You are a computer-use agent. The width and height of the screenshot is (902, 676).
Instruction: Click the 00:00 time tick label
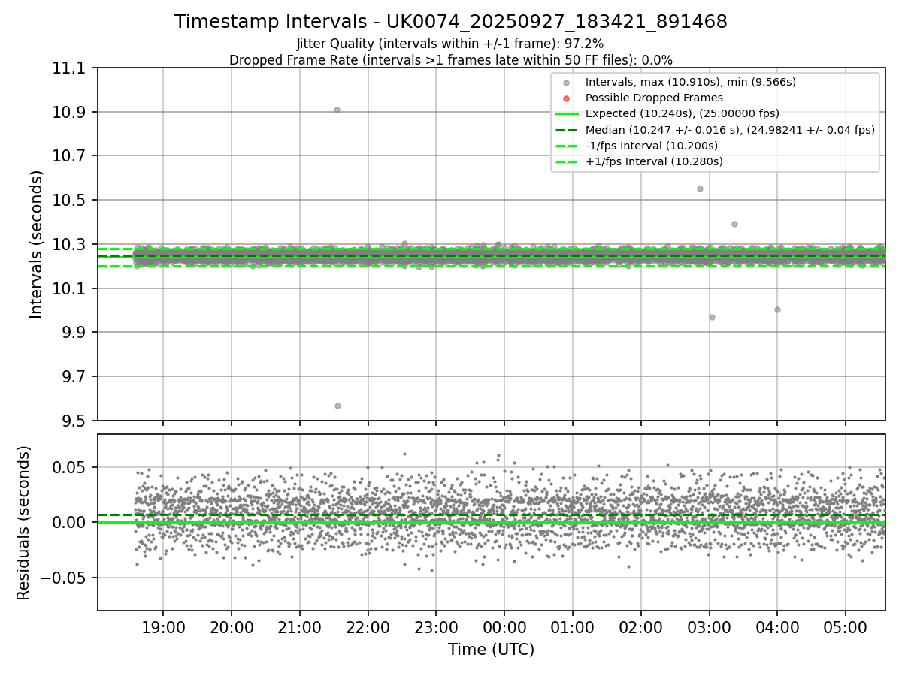point(504,629)
